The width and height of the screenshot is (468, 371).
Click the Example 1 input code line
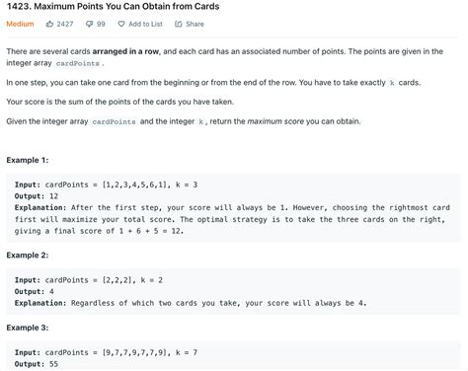pyautogui.click(x=106, y=185)
